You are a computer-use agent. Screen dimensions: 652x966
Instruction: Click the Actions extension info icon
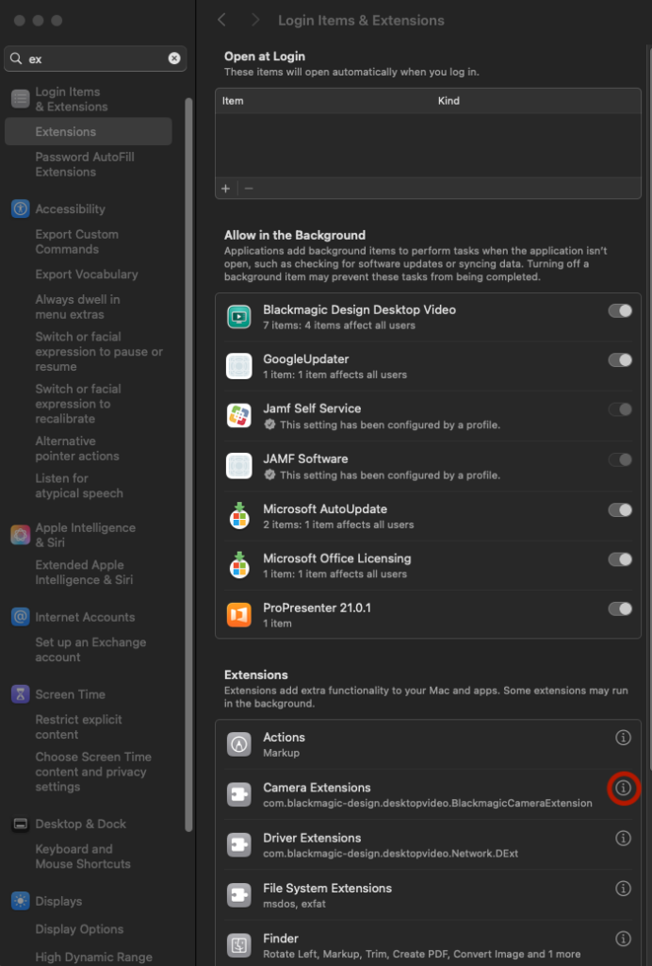623,738
